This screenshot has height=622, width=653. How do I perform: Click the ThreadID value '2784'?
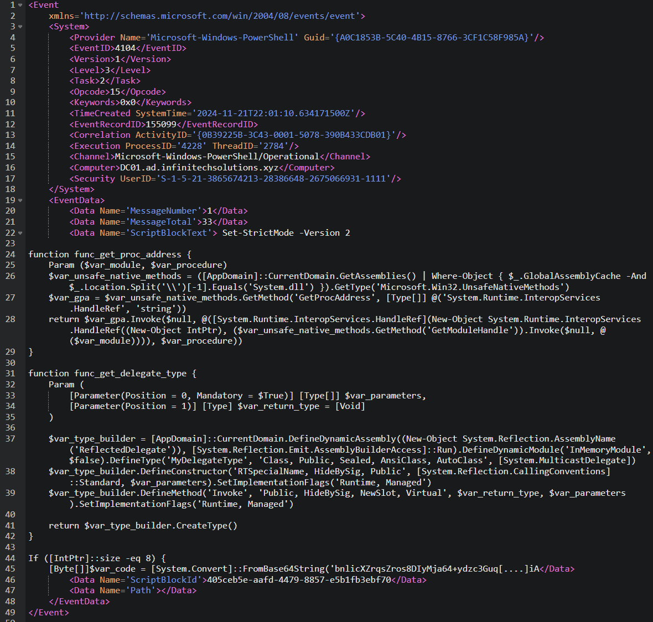(273, 146)
